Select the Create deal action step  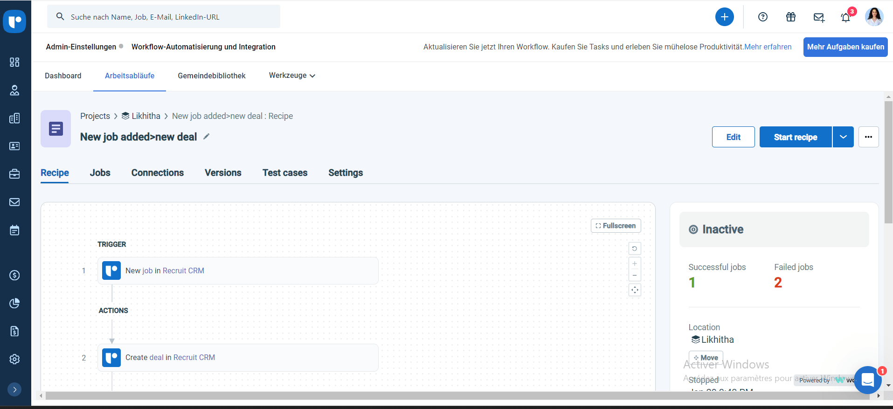click(x=238, y=358)
